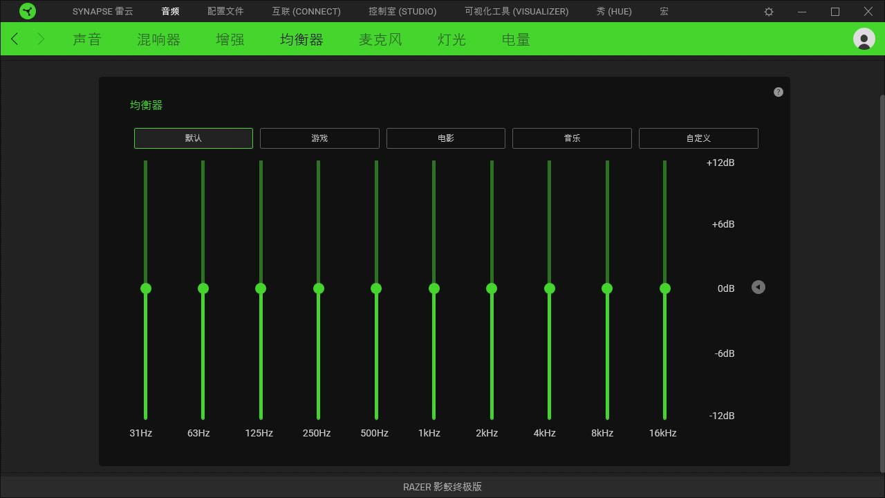Open SYNAPSE 雷云 menu tab

(103, 12)
